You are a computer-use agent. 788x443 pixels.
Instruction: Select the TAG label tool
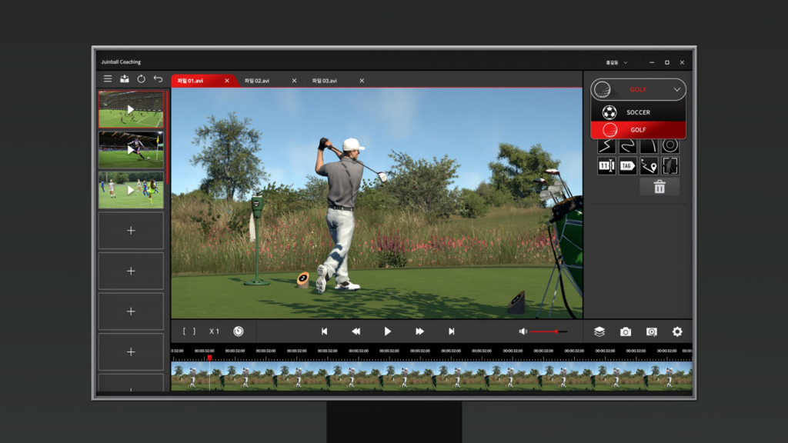(x=628, y=166)
